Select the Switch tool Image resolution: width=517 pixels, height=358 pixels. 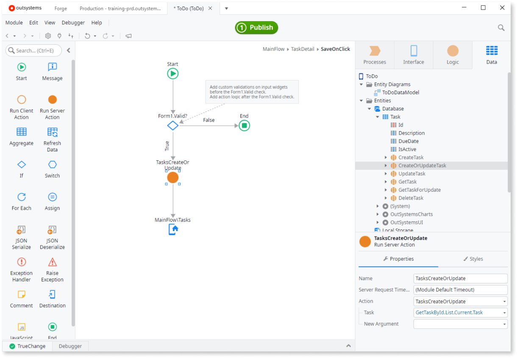click(x=52, y=167)
